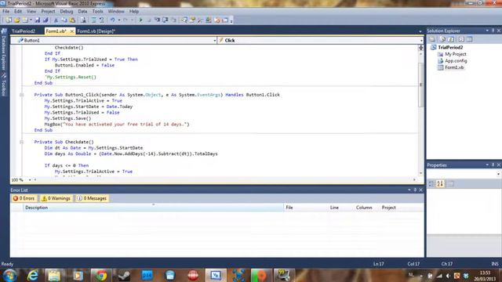Click View Designer icon in Solution Explorer

click(x=469, y=39)
